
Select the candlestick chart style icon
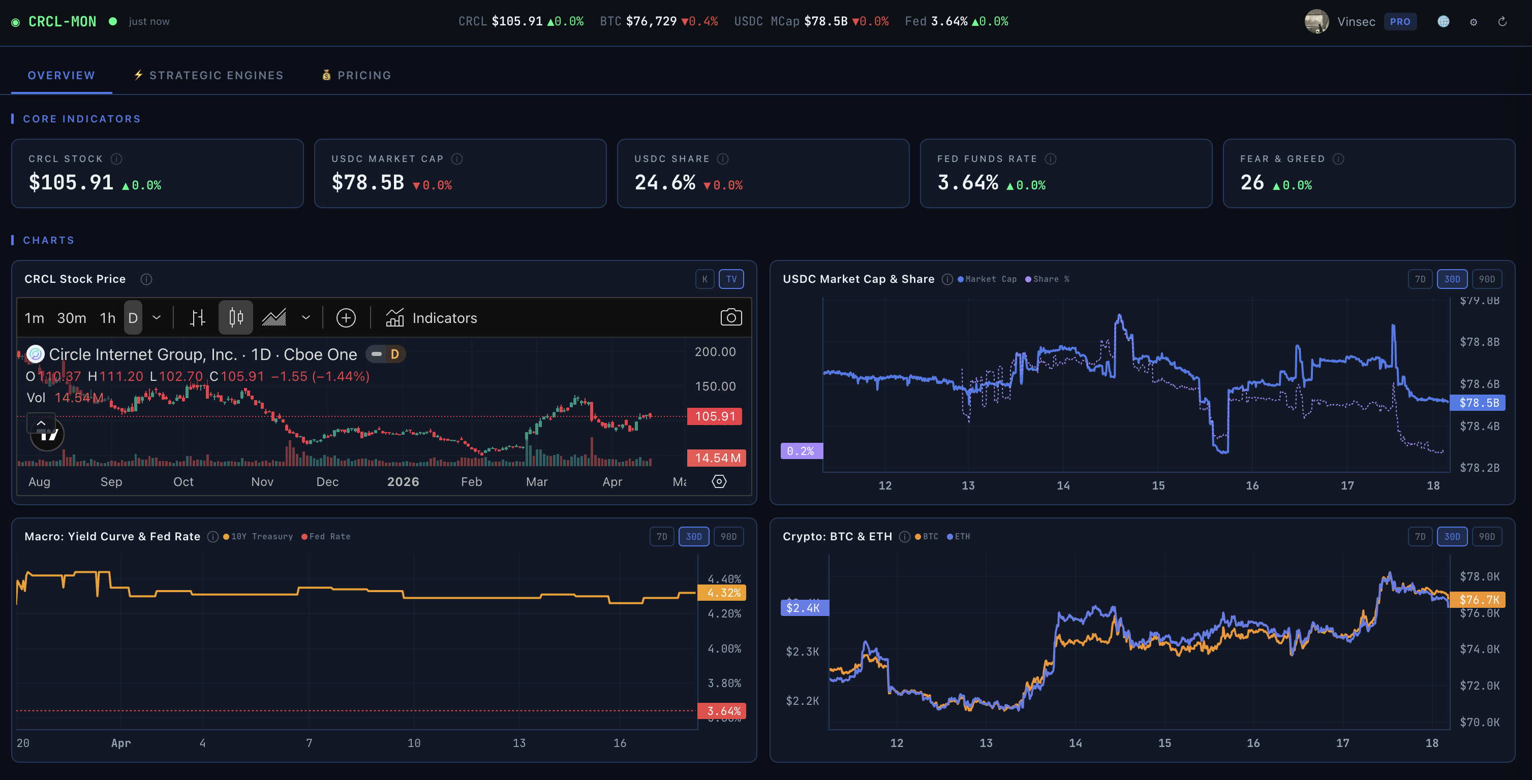point(235,318)
